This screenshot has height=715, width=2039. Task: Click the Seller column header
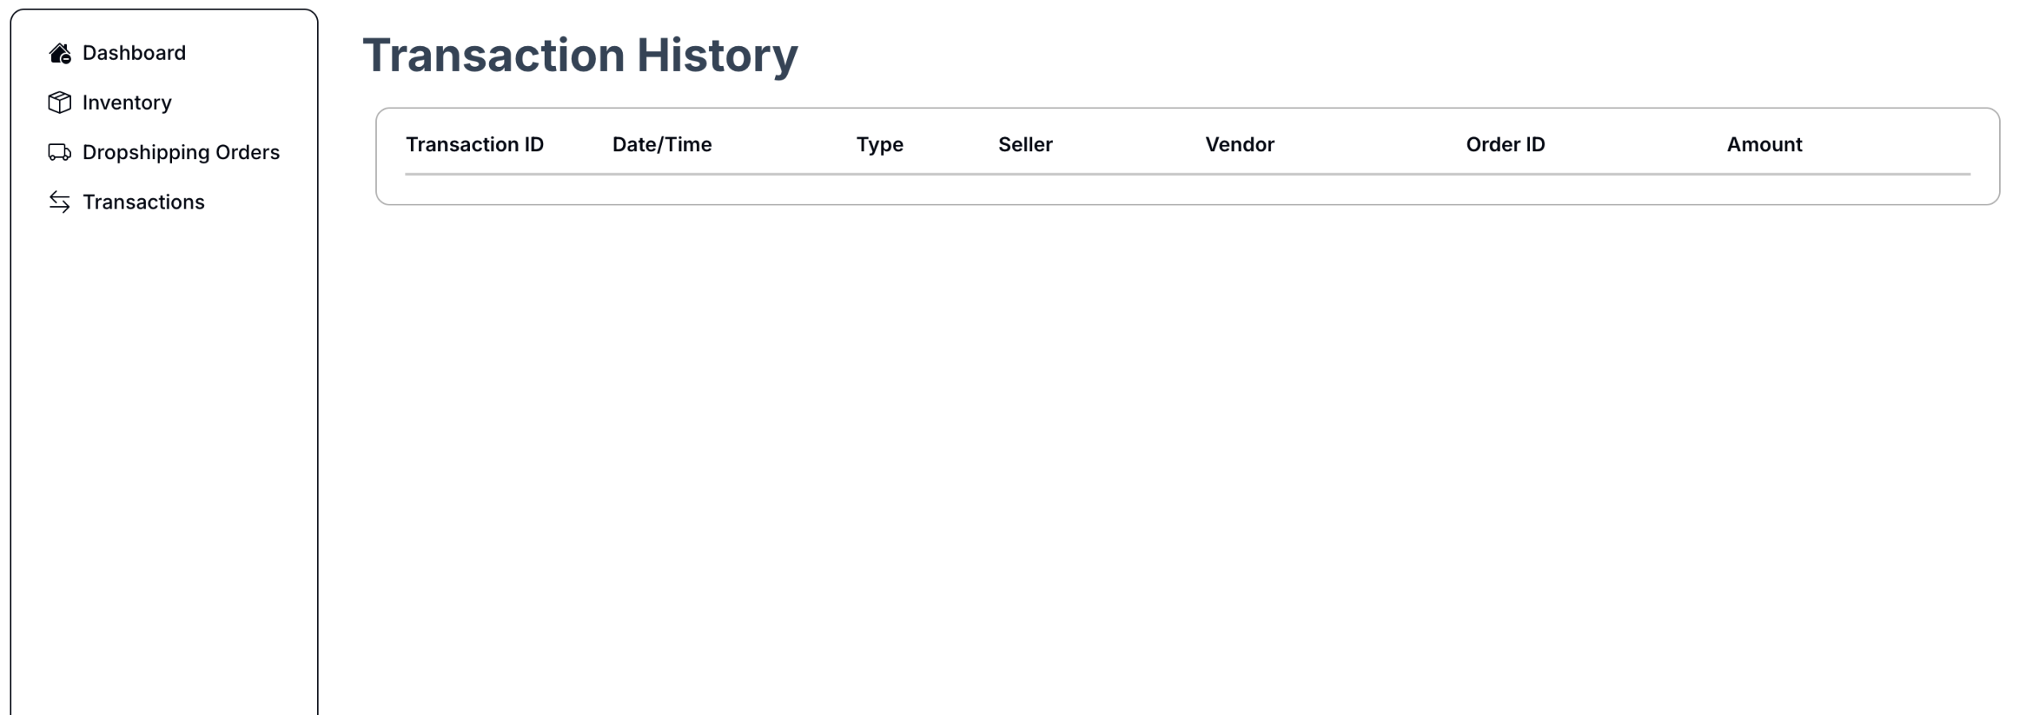(x=1025, y=145)
